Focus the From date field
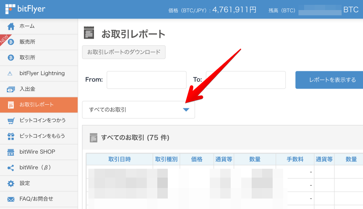Screen dimensions: 363x209 pos(146,80)
